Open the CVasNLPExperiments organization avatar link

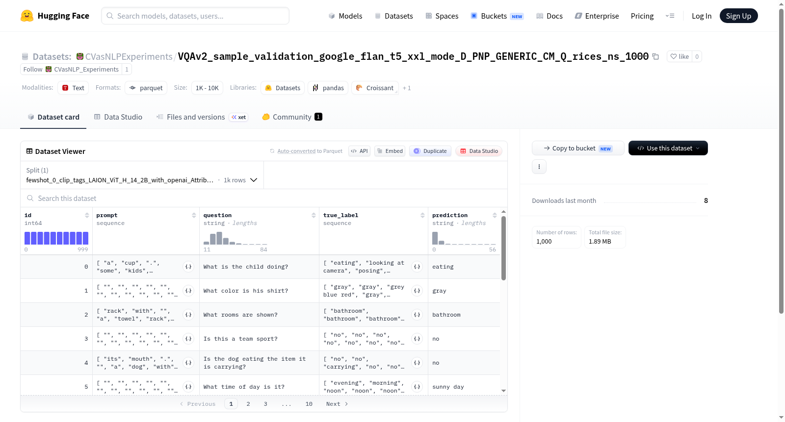tap(80, 56)
